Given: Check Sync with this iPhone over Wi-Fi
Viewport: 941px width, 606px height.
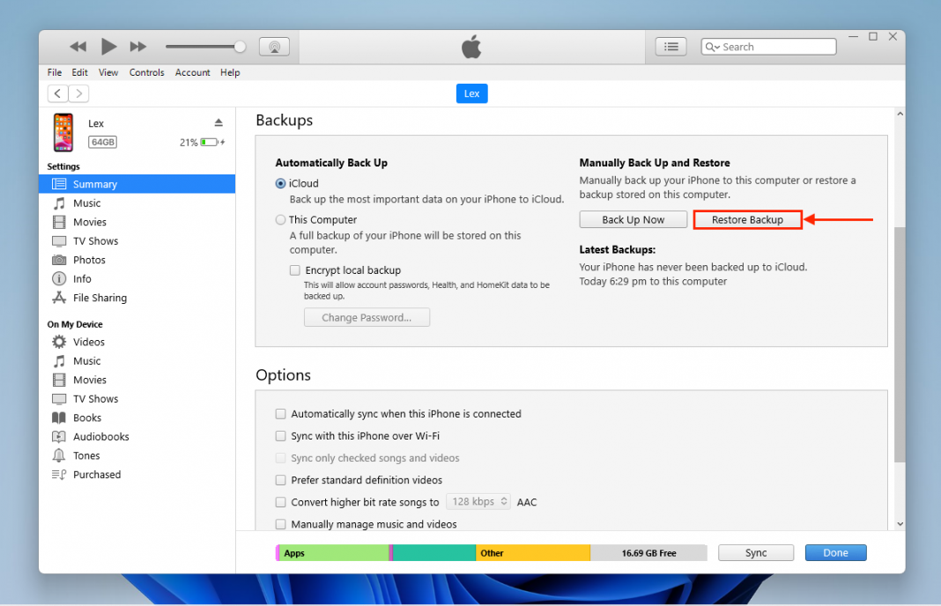Looking at the screenshot, I should [x=282, y=435].
